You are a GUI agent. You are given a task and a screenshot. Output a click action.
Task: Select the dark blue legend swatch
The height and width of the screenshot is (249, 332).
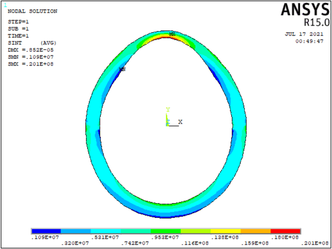pyautogui.click(x=46, y=231)
